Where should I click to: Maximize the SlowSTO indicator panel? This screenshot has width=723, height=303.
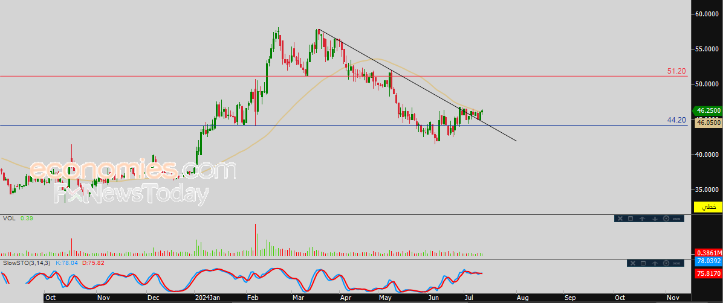(643, 263)
